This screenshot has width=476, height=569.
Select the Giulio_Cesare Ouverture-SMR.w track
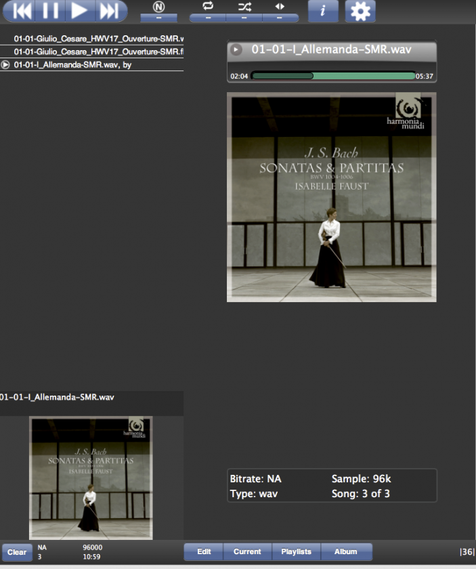point(92,39)
